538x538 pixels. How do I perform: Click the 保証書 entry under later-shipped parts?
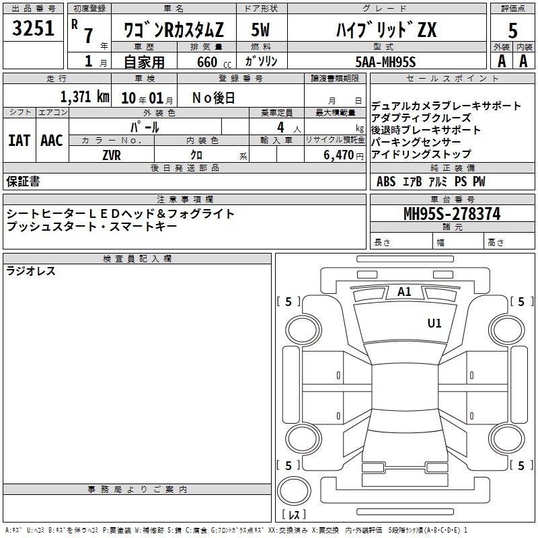23,182
